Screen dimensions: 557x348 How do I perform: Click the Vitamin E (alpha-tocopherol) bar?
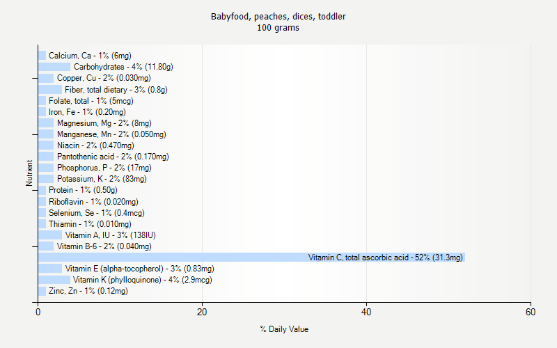pos(50,269)
